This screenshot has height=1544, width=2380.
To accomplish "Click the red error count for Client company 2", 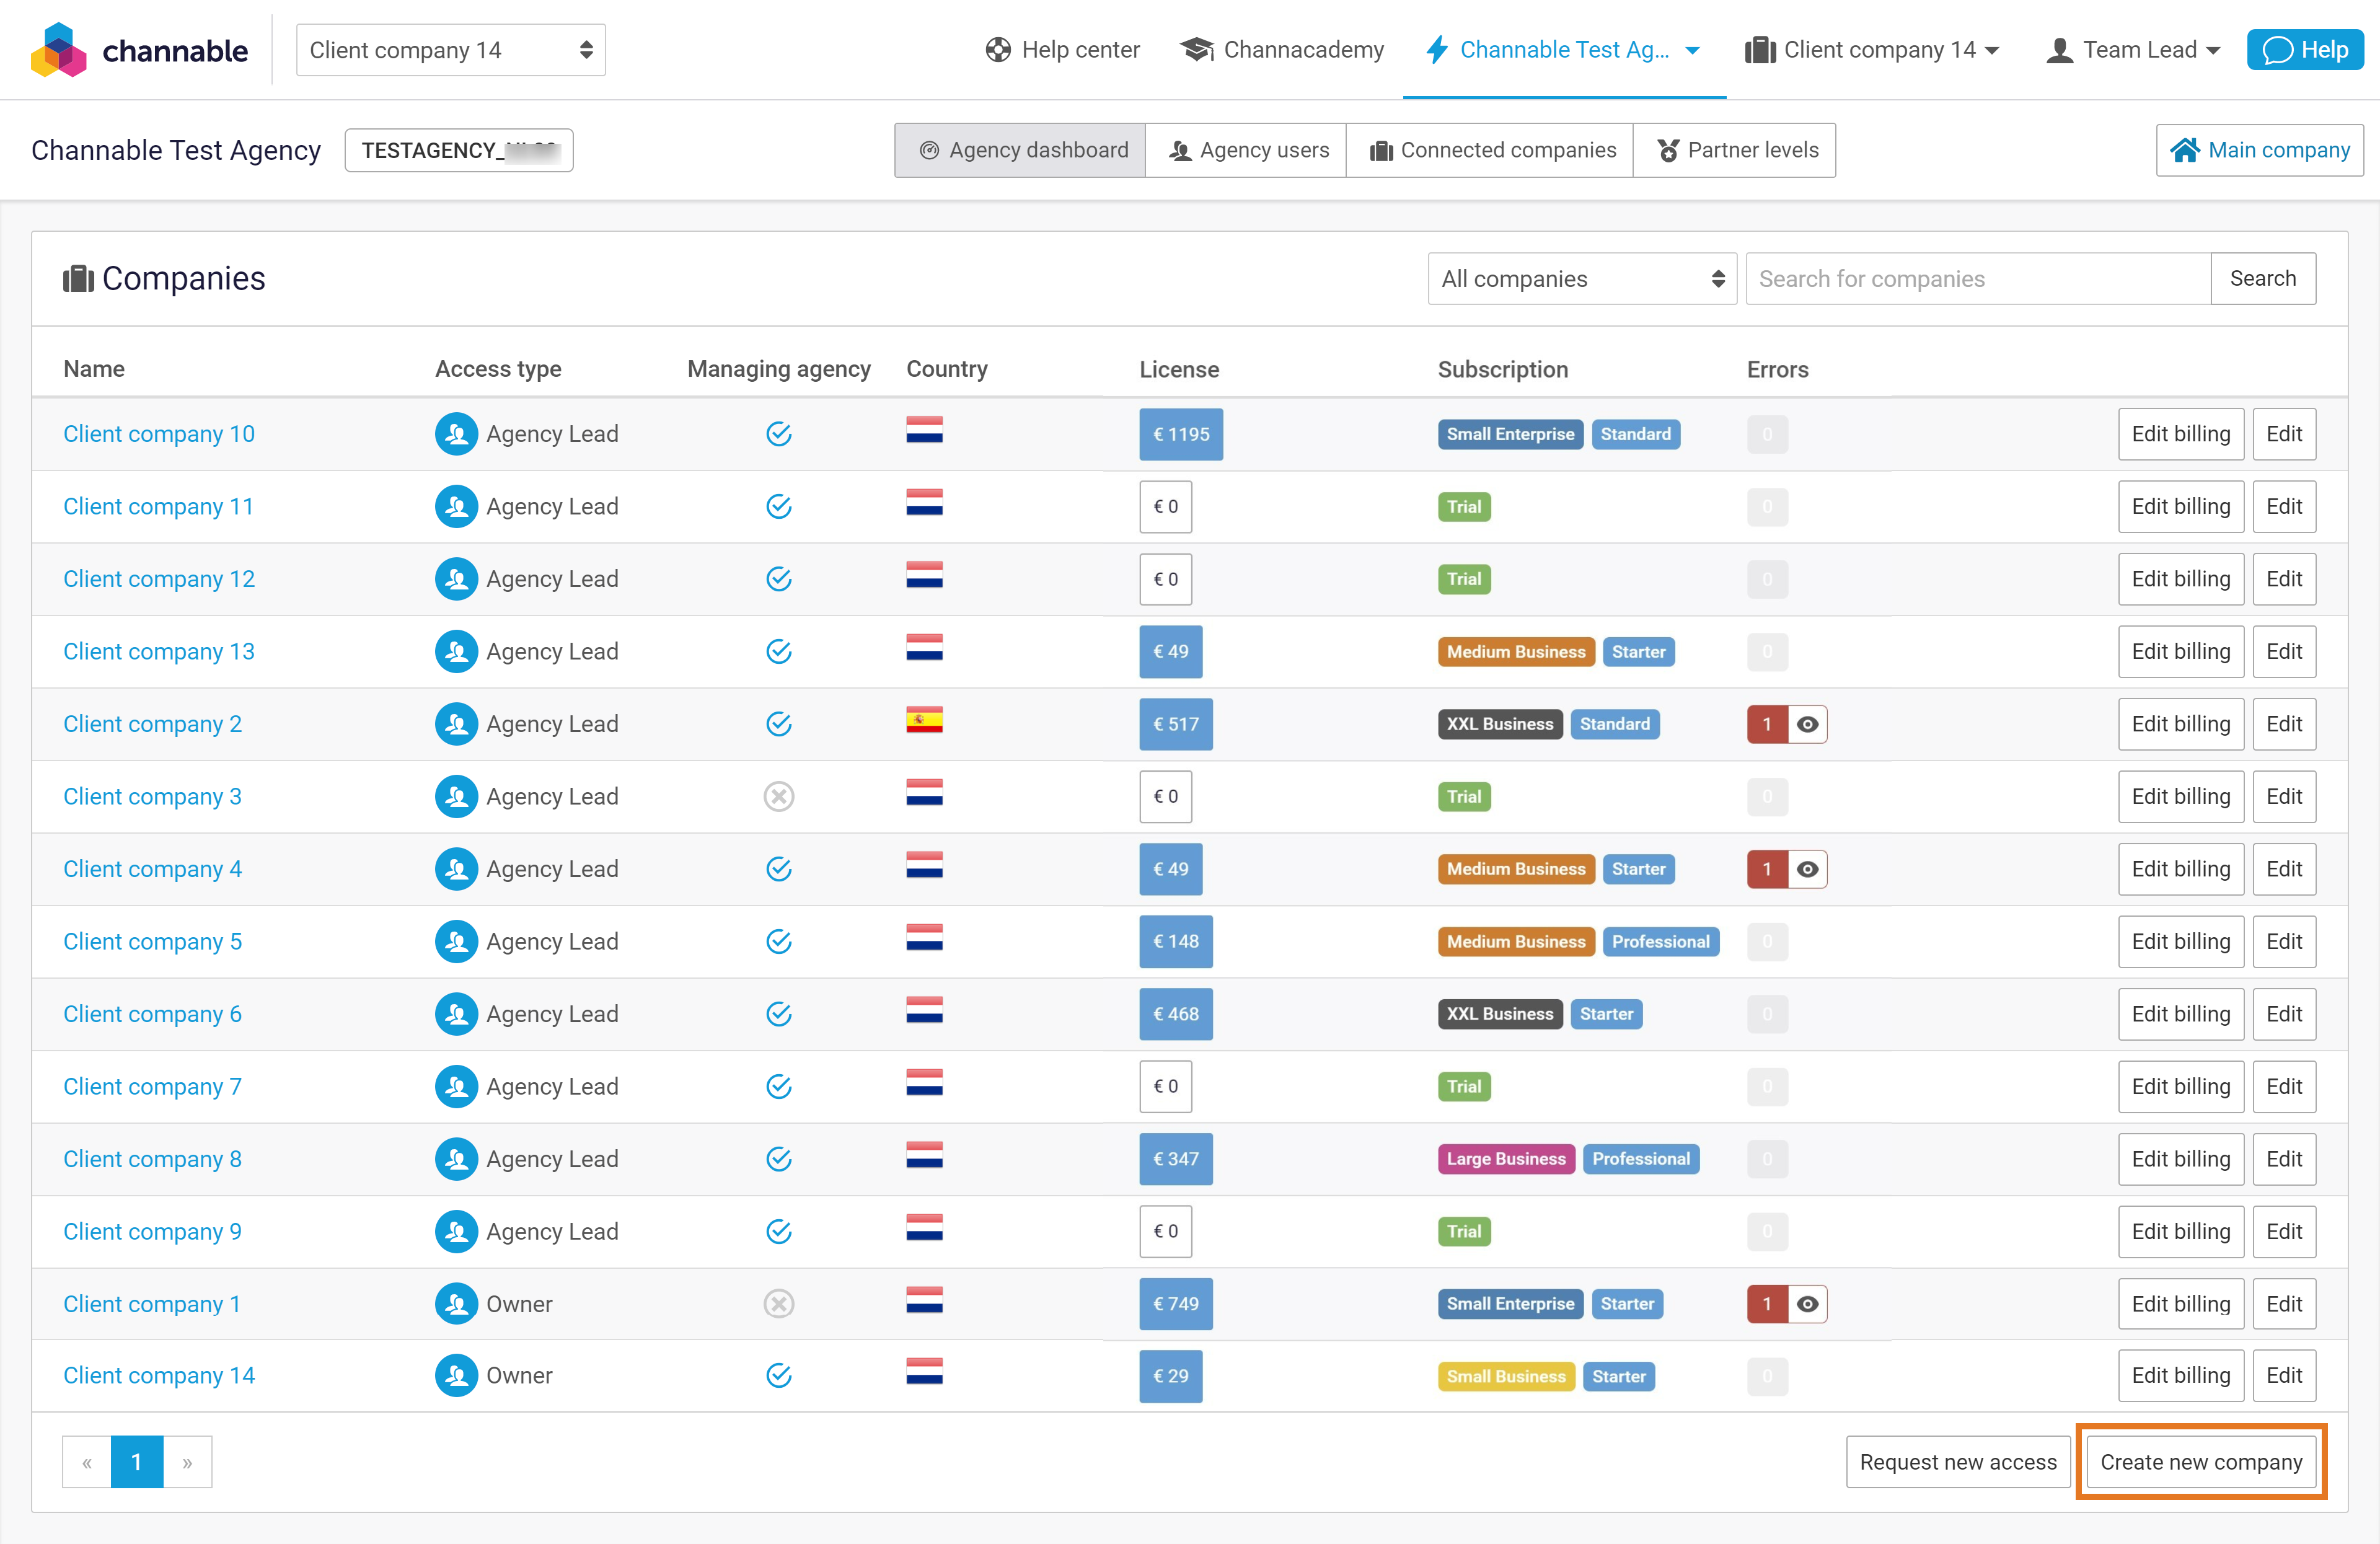I will click(1767, 724).
